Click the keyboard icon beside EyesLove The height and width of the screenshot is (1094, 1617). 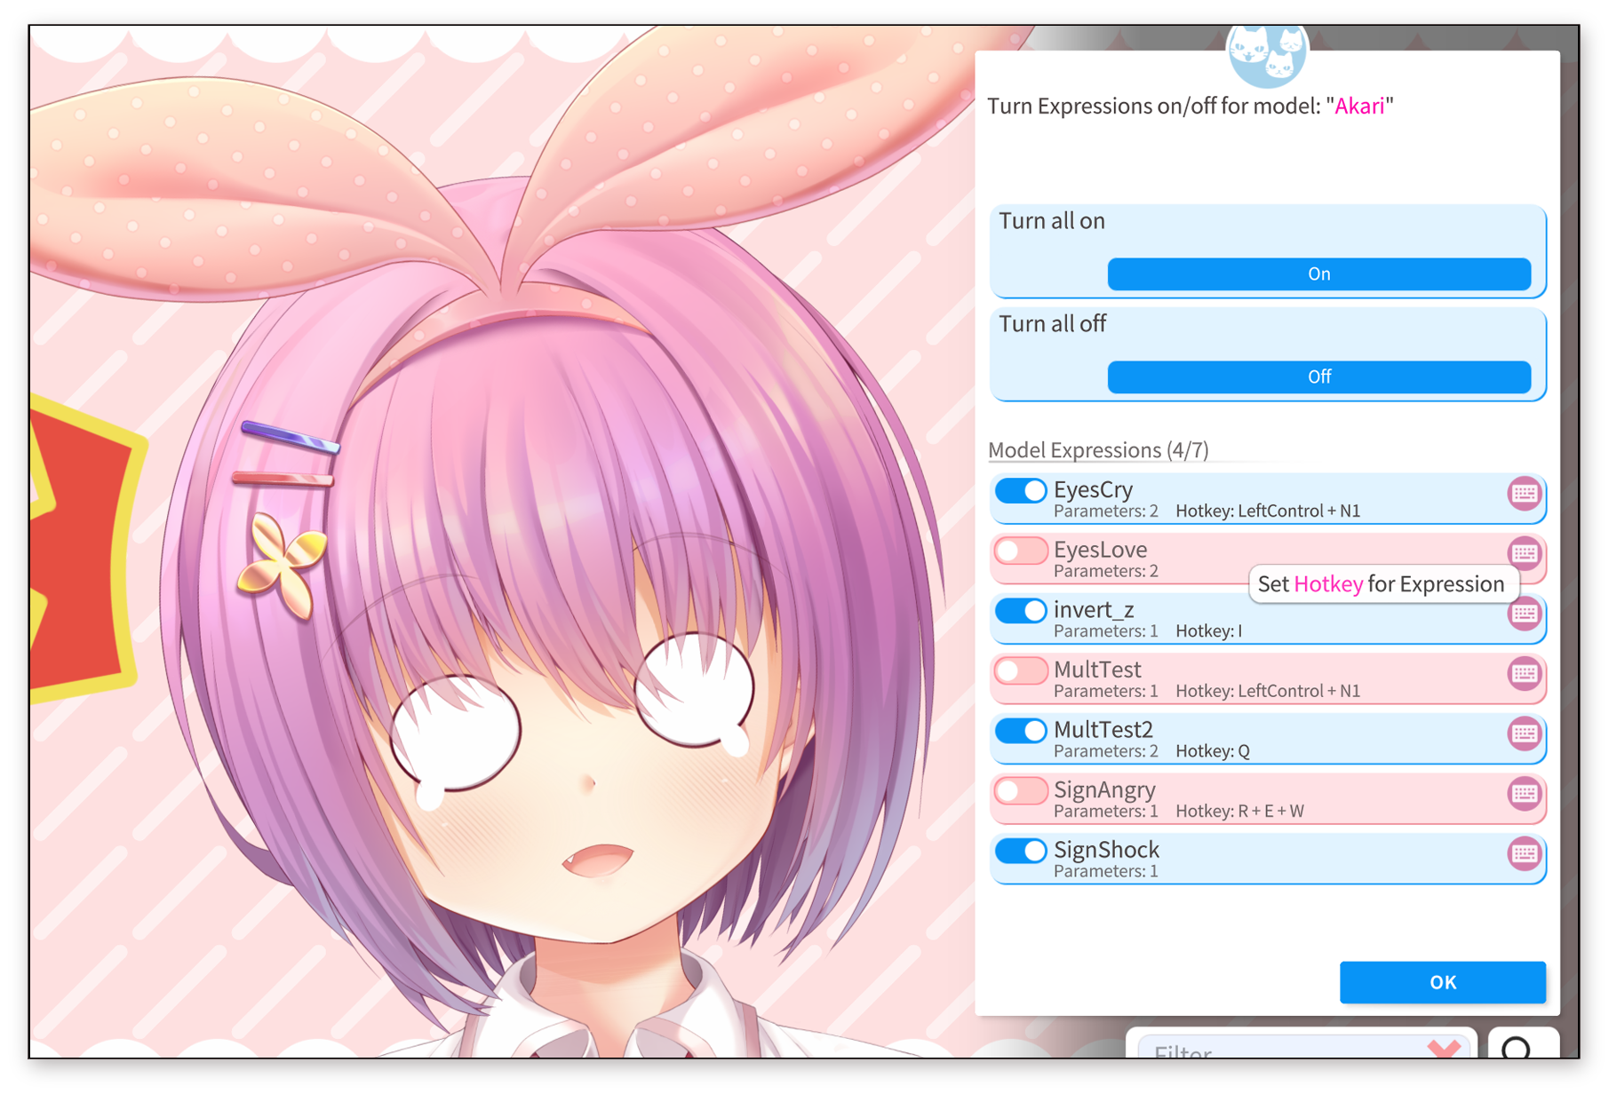click(x=1524, y=555)
